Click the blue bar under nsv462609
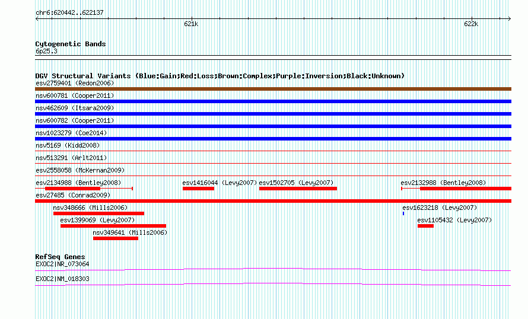 point(273,114)
